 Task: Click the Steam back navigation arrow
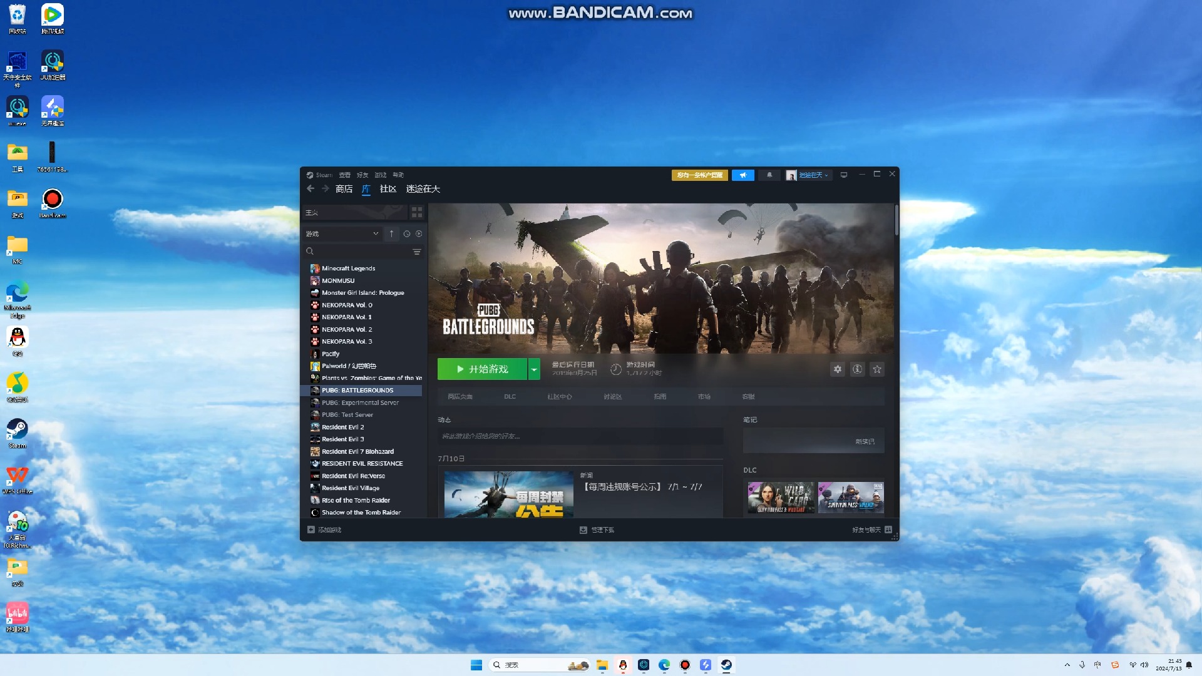[311, 188]
